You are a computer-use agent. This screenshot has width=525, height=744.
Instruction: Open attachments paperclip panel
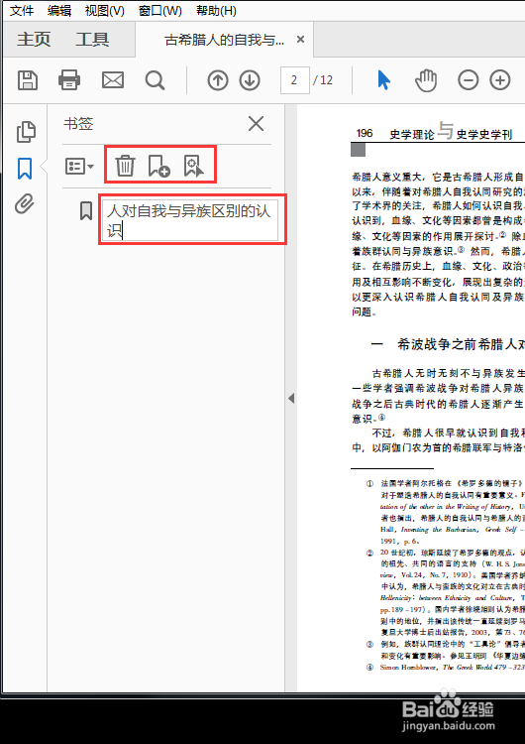point(25,204)
